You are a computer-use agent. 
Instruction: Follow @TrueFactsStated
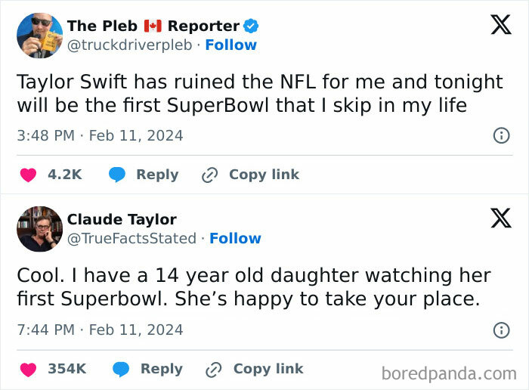click(235, 239)
